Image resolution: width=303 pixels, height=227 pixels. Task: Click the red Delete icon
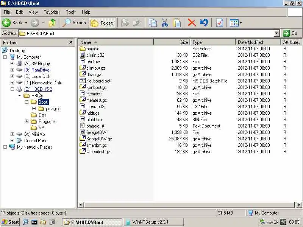(192, 23)
